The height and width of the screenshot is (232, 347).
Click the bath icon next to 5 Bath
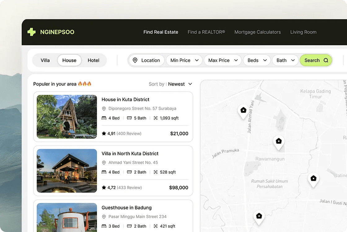click(x=129, y=118)
